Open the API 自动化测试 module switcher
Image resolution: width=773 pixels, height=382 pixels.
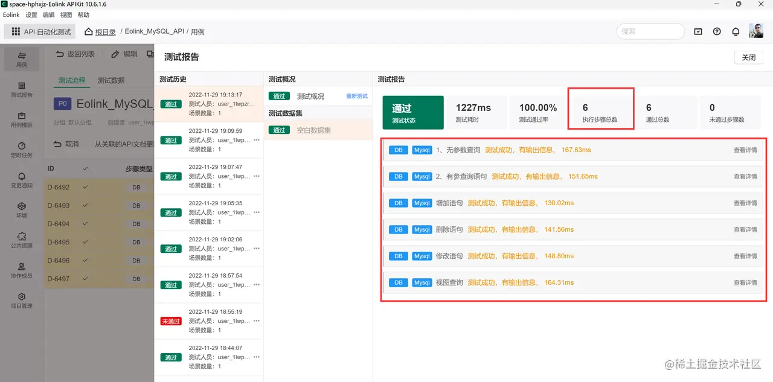click(40, 31)
